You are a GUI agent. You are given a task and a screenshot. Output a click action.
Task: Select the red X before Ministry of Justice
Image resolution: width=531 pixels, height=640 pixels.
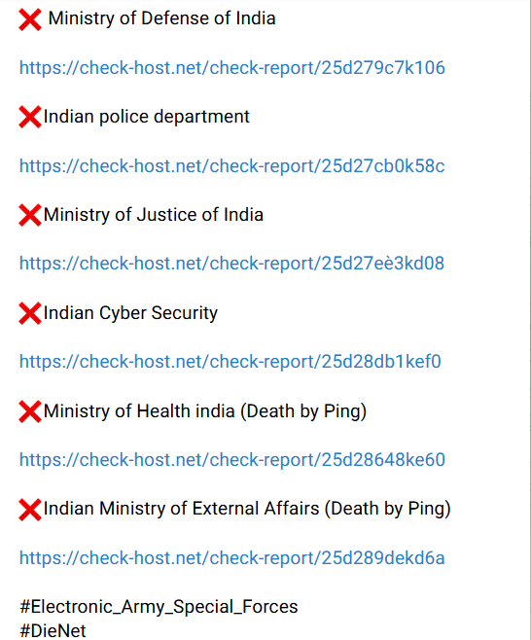(30, 215)
